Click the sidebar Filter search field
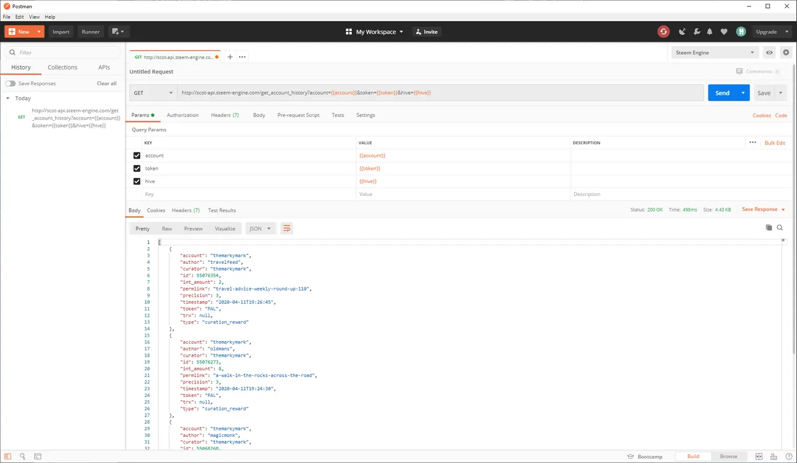The height and width of the screenshot is (463, 797). click(63, 53)
